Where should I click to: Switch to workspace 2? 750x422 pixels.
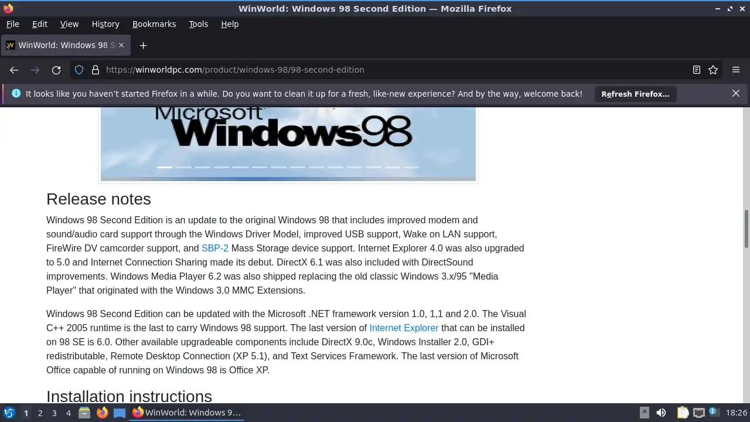click(x=40, y=413)
